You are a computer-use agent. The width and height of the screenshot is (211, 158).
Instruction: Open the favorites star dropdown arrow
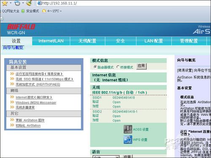coord(11,3)
